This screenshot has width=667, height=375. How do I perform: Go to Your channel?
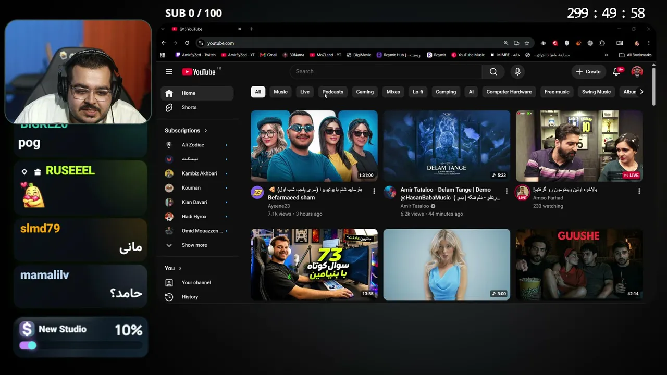tap(197, 283)
